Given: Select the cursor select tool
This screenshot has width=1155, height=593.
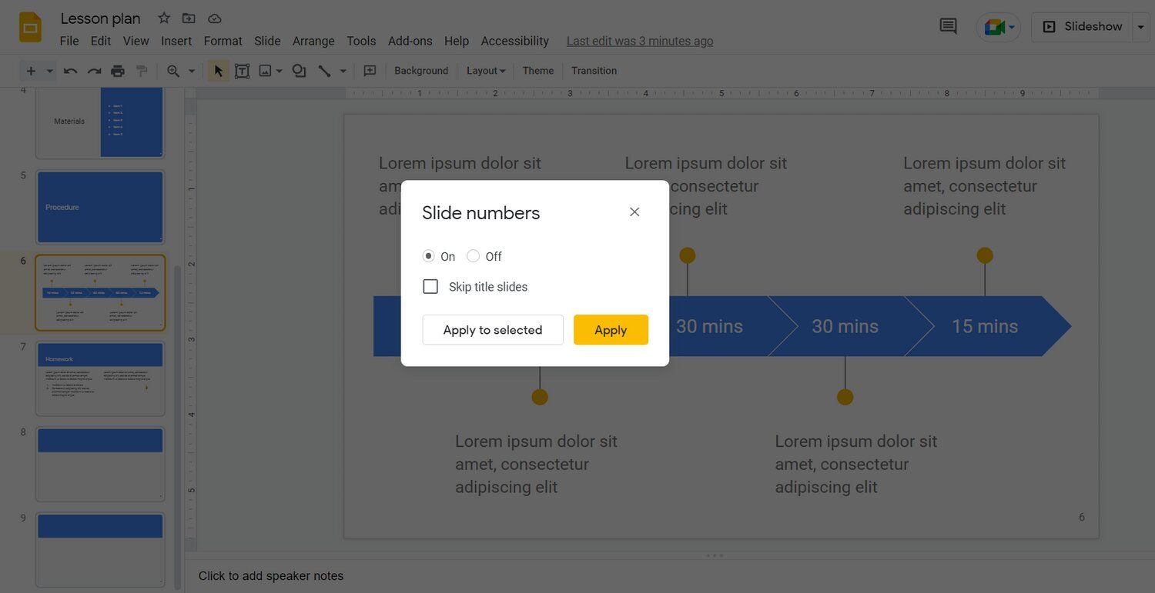Looking at the screenshot, I should (x=218, y=71).
